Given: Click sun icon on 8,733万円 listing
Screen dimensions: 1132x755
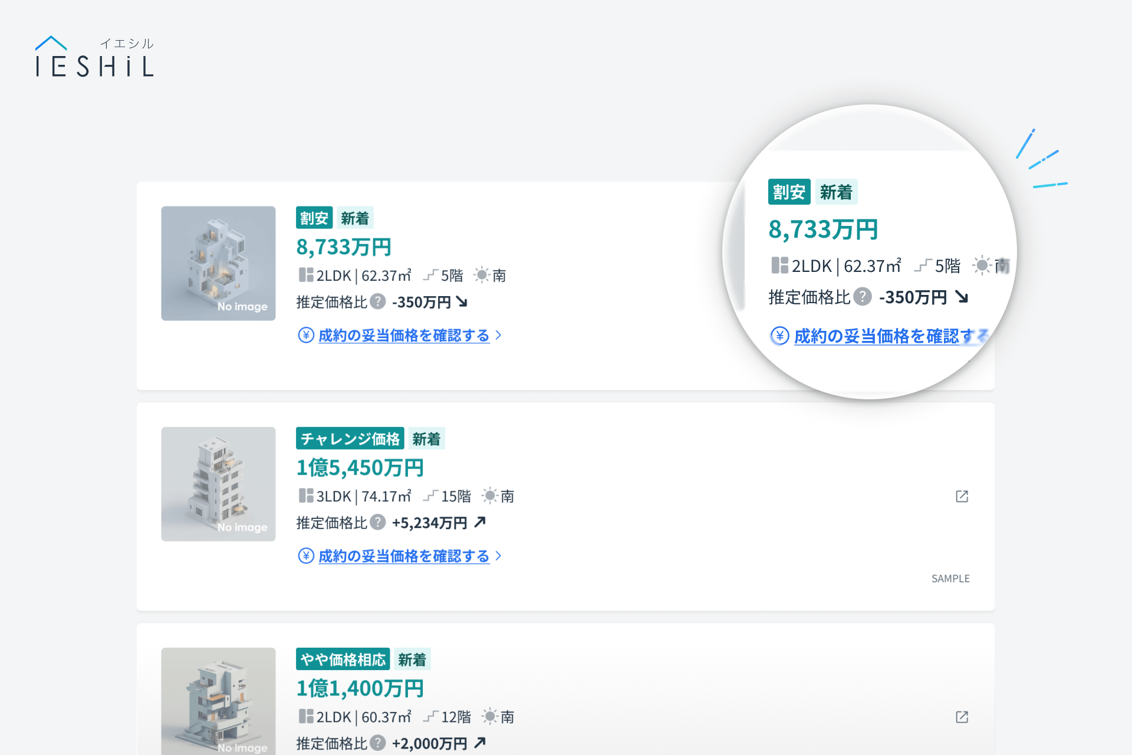Looking at the screenshot, I should [482, 275].
